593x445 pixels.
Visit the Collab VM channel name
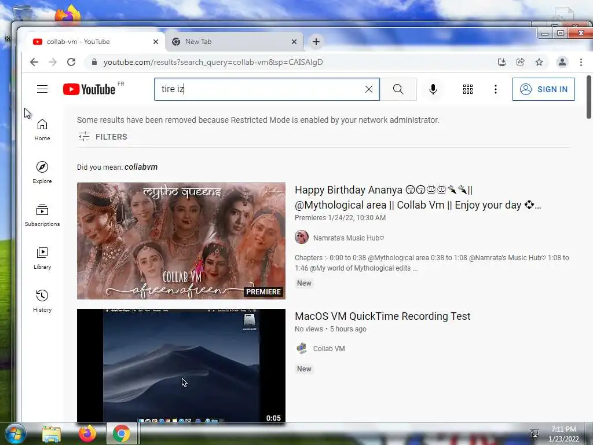click(329, 348)
